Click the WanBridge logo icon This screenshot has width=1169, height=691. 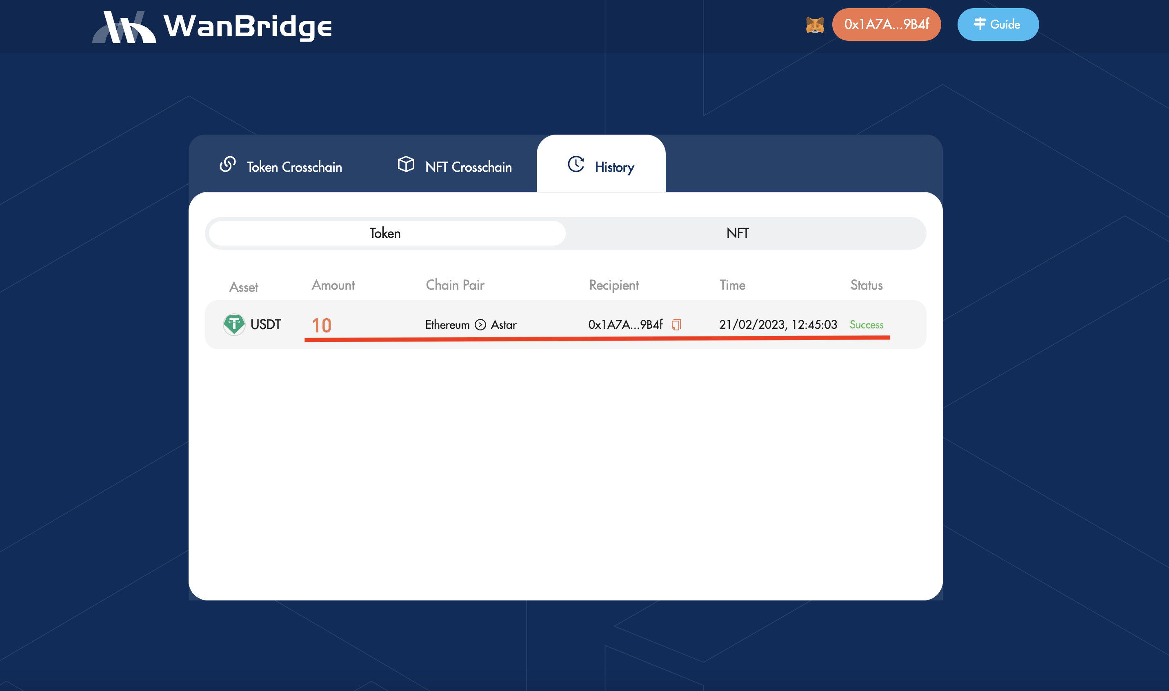pyautogui.click(x=124, y=27)
